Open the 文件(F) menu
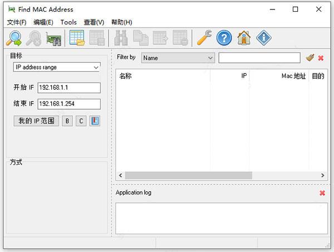The height and width of the screenshot is (252, 334). pos(17,22)
